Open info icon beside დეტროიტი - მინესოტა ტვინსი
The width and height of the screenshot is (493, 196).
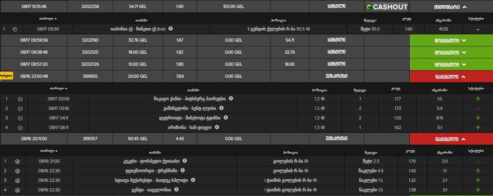pyautogui.click(x=225, y=118)
